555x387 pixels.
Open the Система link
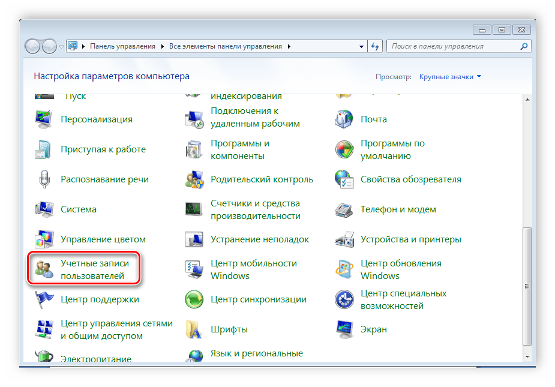pyautogui.click(x=79, y=209)
